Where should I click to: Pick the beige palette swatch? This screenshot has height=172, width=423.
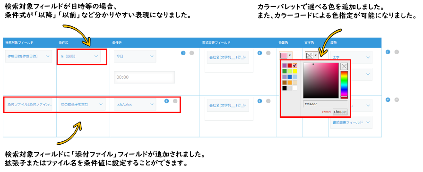pyautogui.click(x=295, y=82)
